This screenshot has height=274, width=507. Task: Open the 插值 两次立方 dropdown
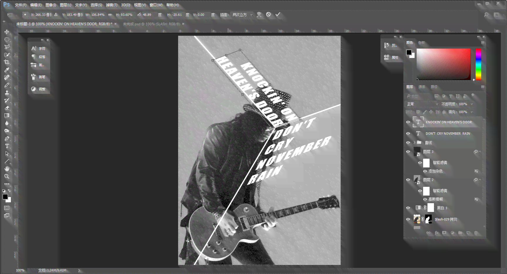point(242,15)
